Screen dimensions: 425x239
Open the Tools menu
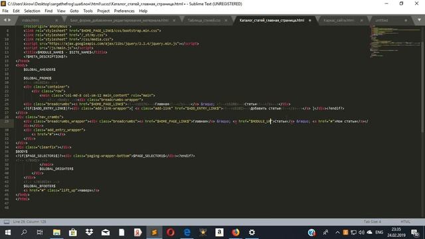(88, 11)
